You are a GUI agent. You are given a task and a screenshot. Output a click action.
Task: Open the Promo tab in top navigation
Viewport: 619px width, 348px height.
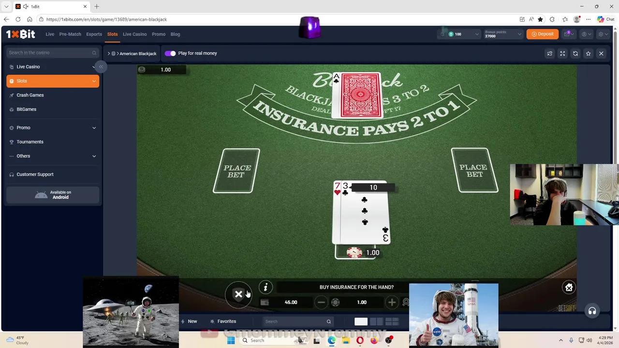pos(159,34)
